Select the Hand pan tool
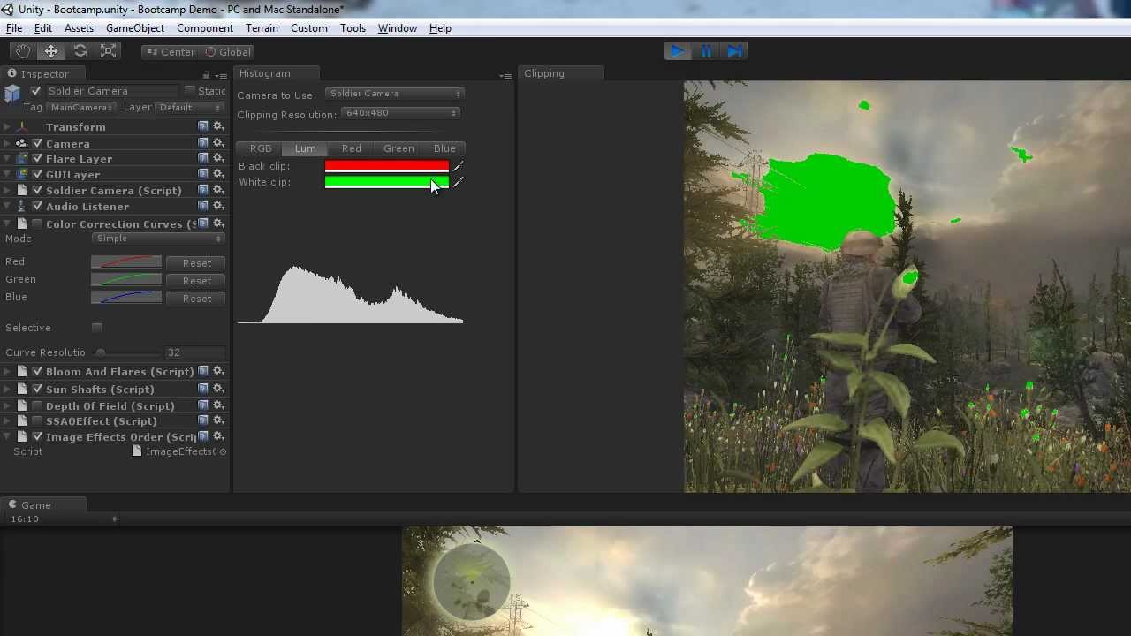This screenshot has height=636, width=1131. [23, 50]
